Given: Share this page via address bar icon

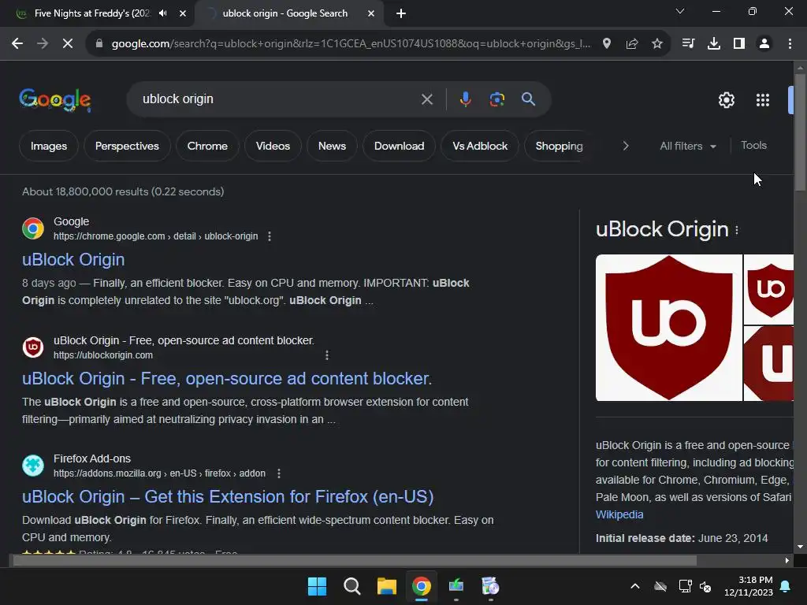Looking at the screenshot, I should point(632,44).
